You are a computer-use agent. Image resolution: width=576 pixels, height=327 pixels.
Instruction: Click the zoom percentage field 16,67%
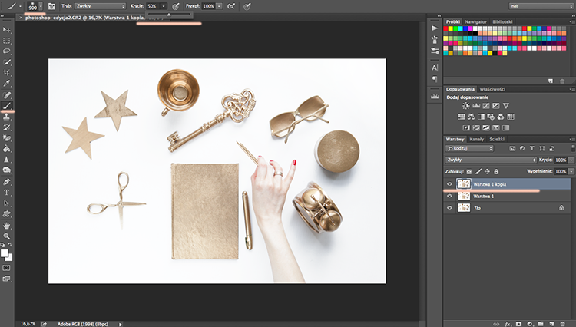pyautogui.click(x=28, y=324)
